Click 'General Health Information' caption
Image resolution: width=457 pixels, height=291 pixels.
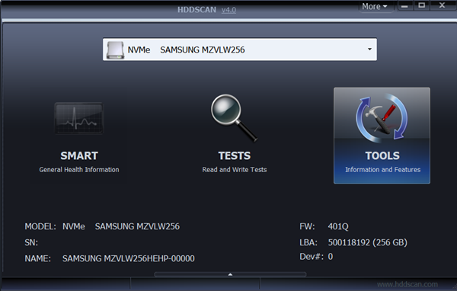(79, 170)
